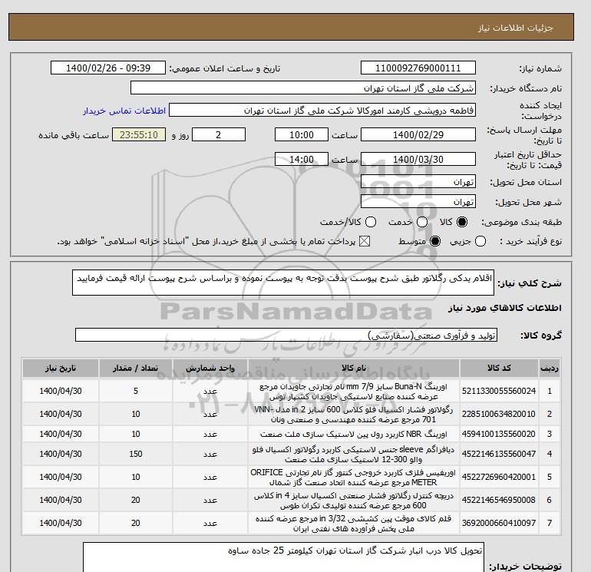Click product code 4522146546950008
Image resolution: width=591 pixels, height=572 pixels.
tap(499, 500)
